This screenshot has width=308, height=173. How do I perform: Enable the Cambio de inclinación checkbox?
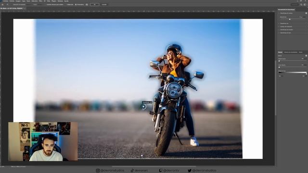(306, 27)
